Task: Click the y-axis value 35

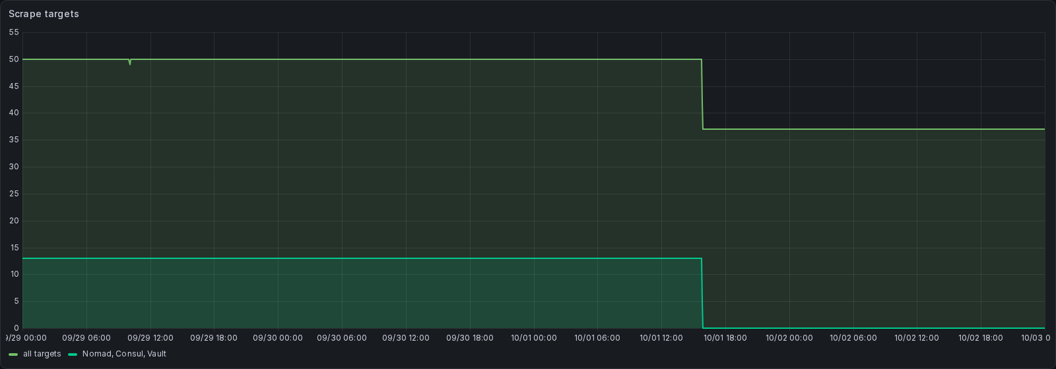Action: 15,140
